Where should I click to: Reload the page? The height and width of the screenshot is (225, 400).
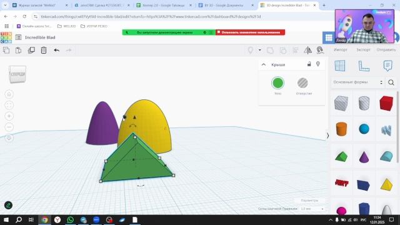(24, 17)
